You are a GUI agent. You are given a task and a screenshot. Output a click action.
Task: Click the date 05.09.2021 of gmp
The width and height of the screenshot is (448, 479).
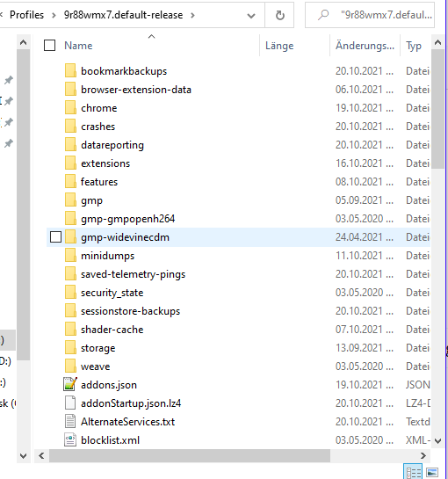(x=364, y=200)
